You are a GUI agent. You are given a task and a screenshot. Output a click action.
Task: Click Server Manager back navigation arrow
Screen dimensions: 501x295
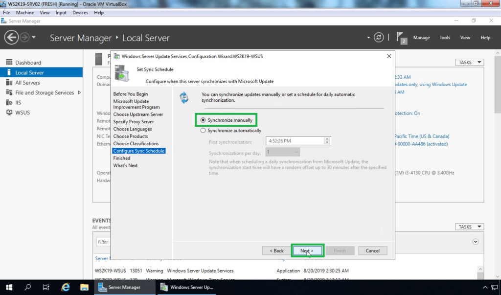[11, 37]
